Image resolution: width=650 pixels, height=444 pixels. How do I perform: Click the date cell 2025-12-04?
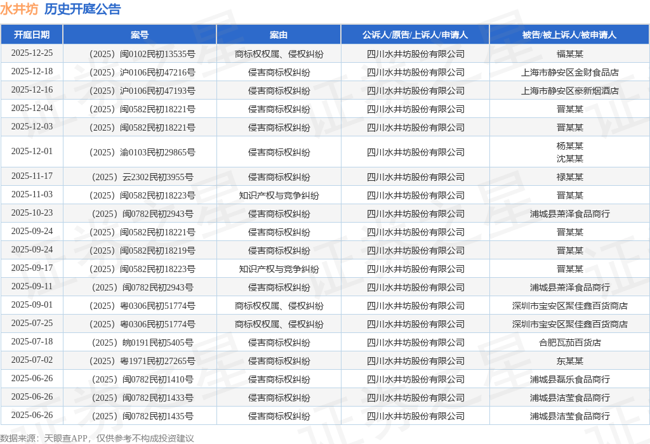coord(32,108)
